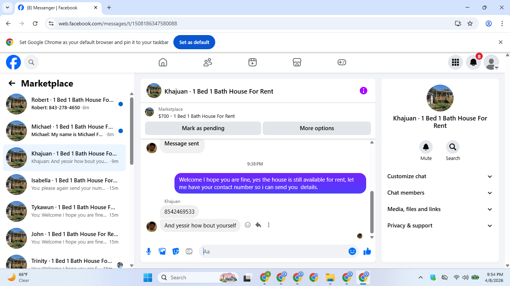Open the Gaming controller icon
The width and height of the screenshot is (510, 286).
pyautogui.click(x=342, y=62)
